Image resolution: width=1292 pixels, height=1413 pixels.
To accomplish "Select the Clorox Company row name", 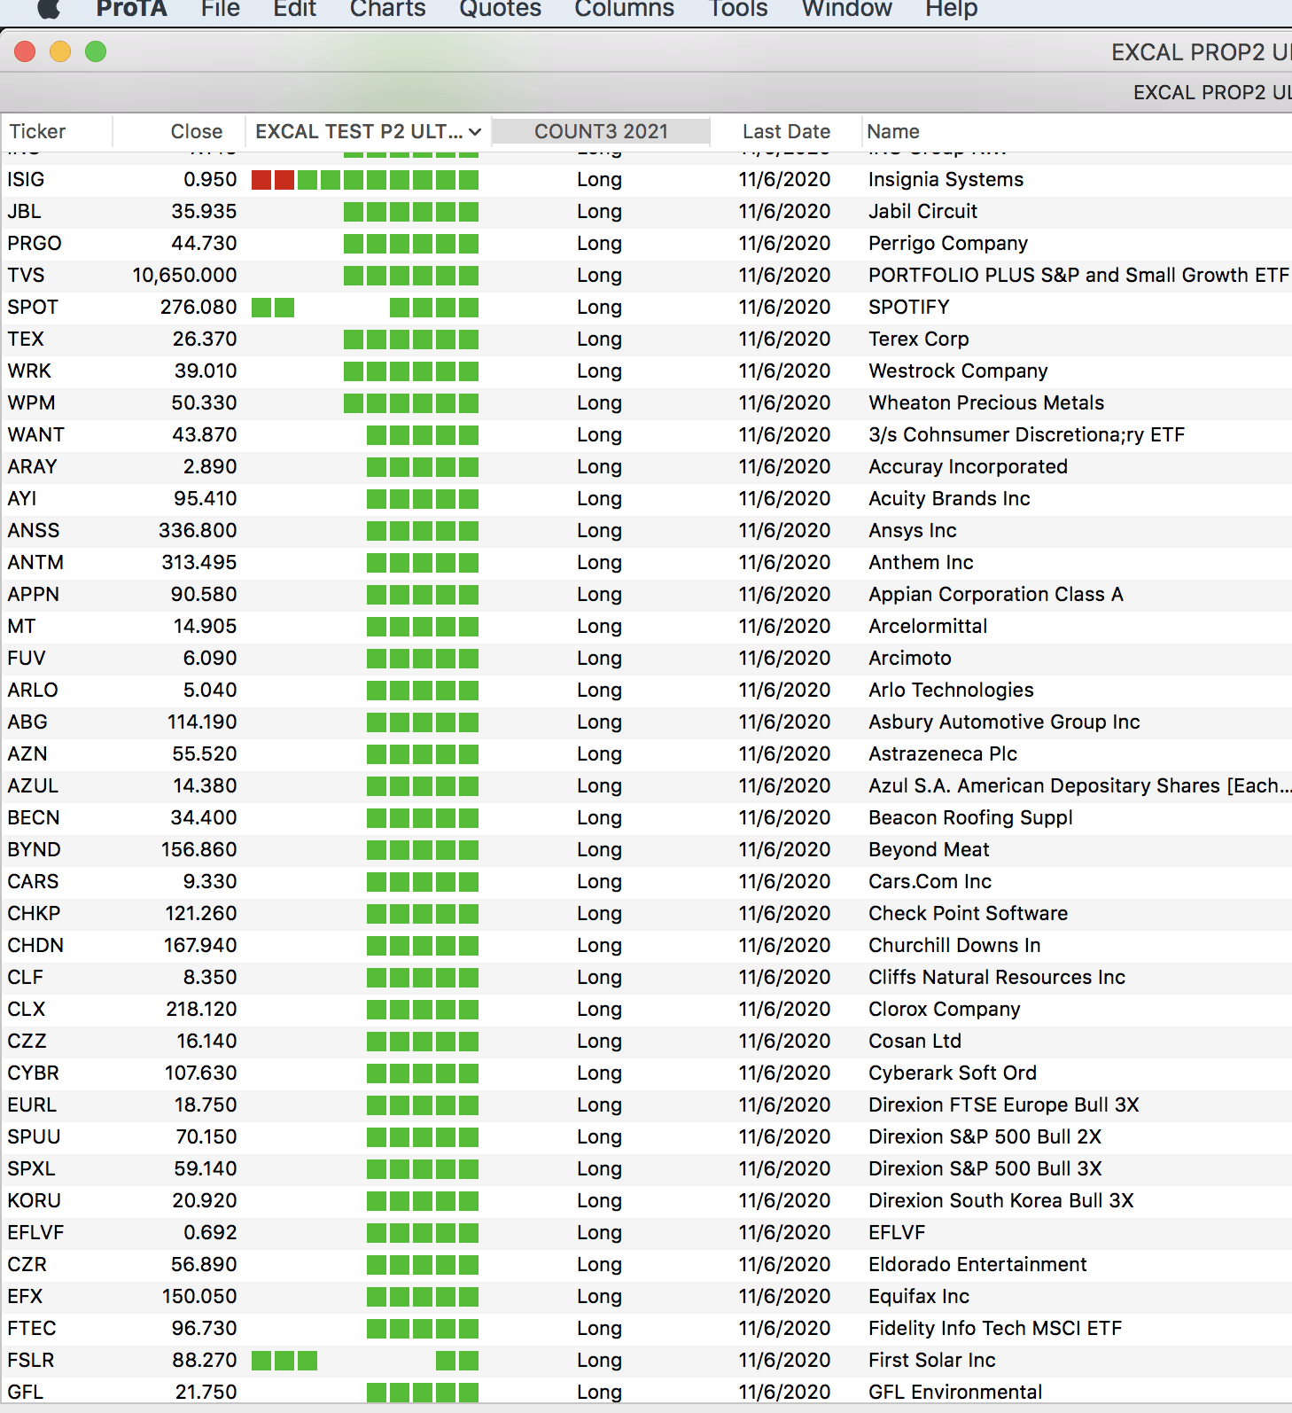I will coord(944,1010).
